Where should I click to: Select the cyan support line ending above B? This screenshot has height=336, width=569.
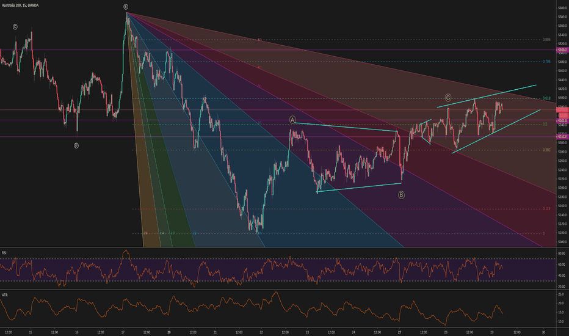(359, 188)
